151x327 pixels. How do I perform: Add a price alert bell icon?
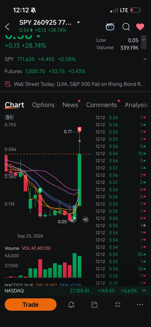coord(71,305)
